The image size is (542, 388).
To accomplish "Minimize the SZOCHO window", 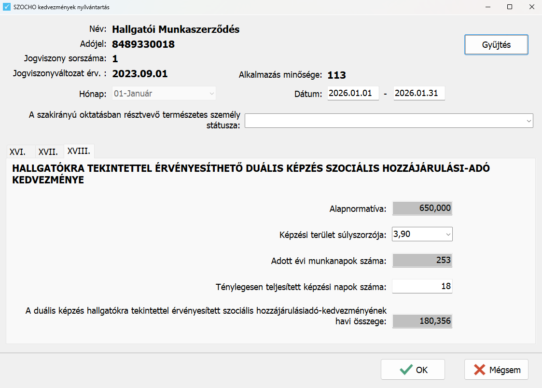I will pyautogui.click(x=487, y=7).
